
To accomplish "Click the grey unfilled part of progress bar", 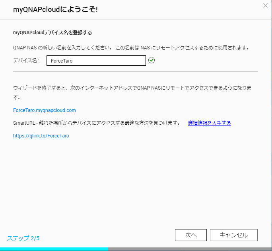I will click(190, 249).
